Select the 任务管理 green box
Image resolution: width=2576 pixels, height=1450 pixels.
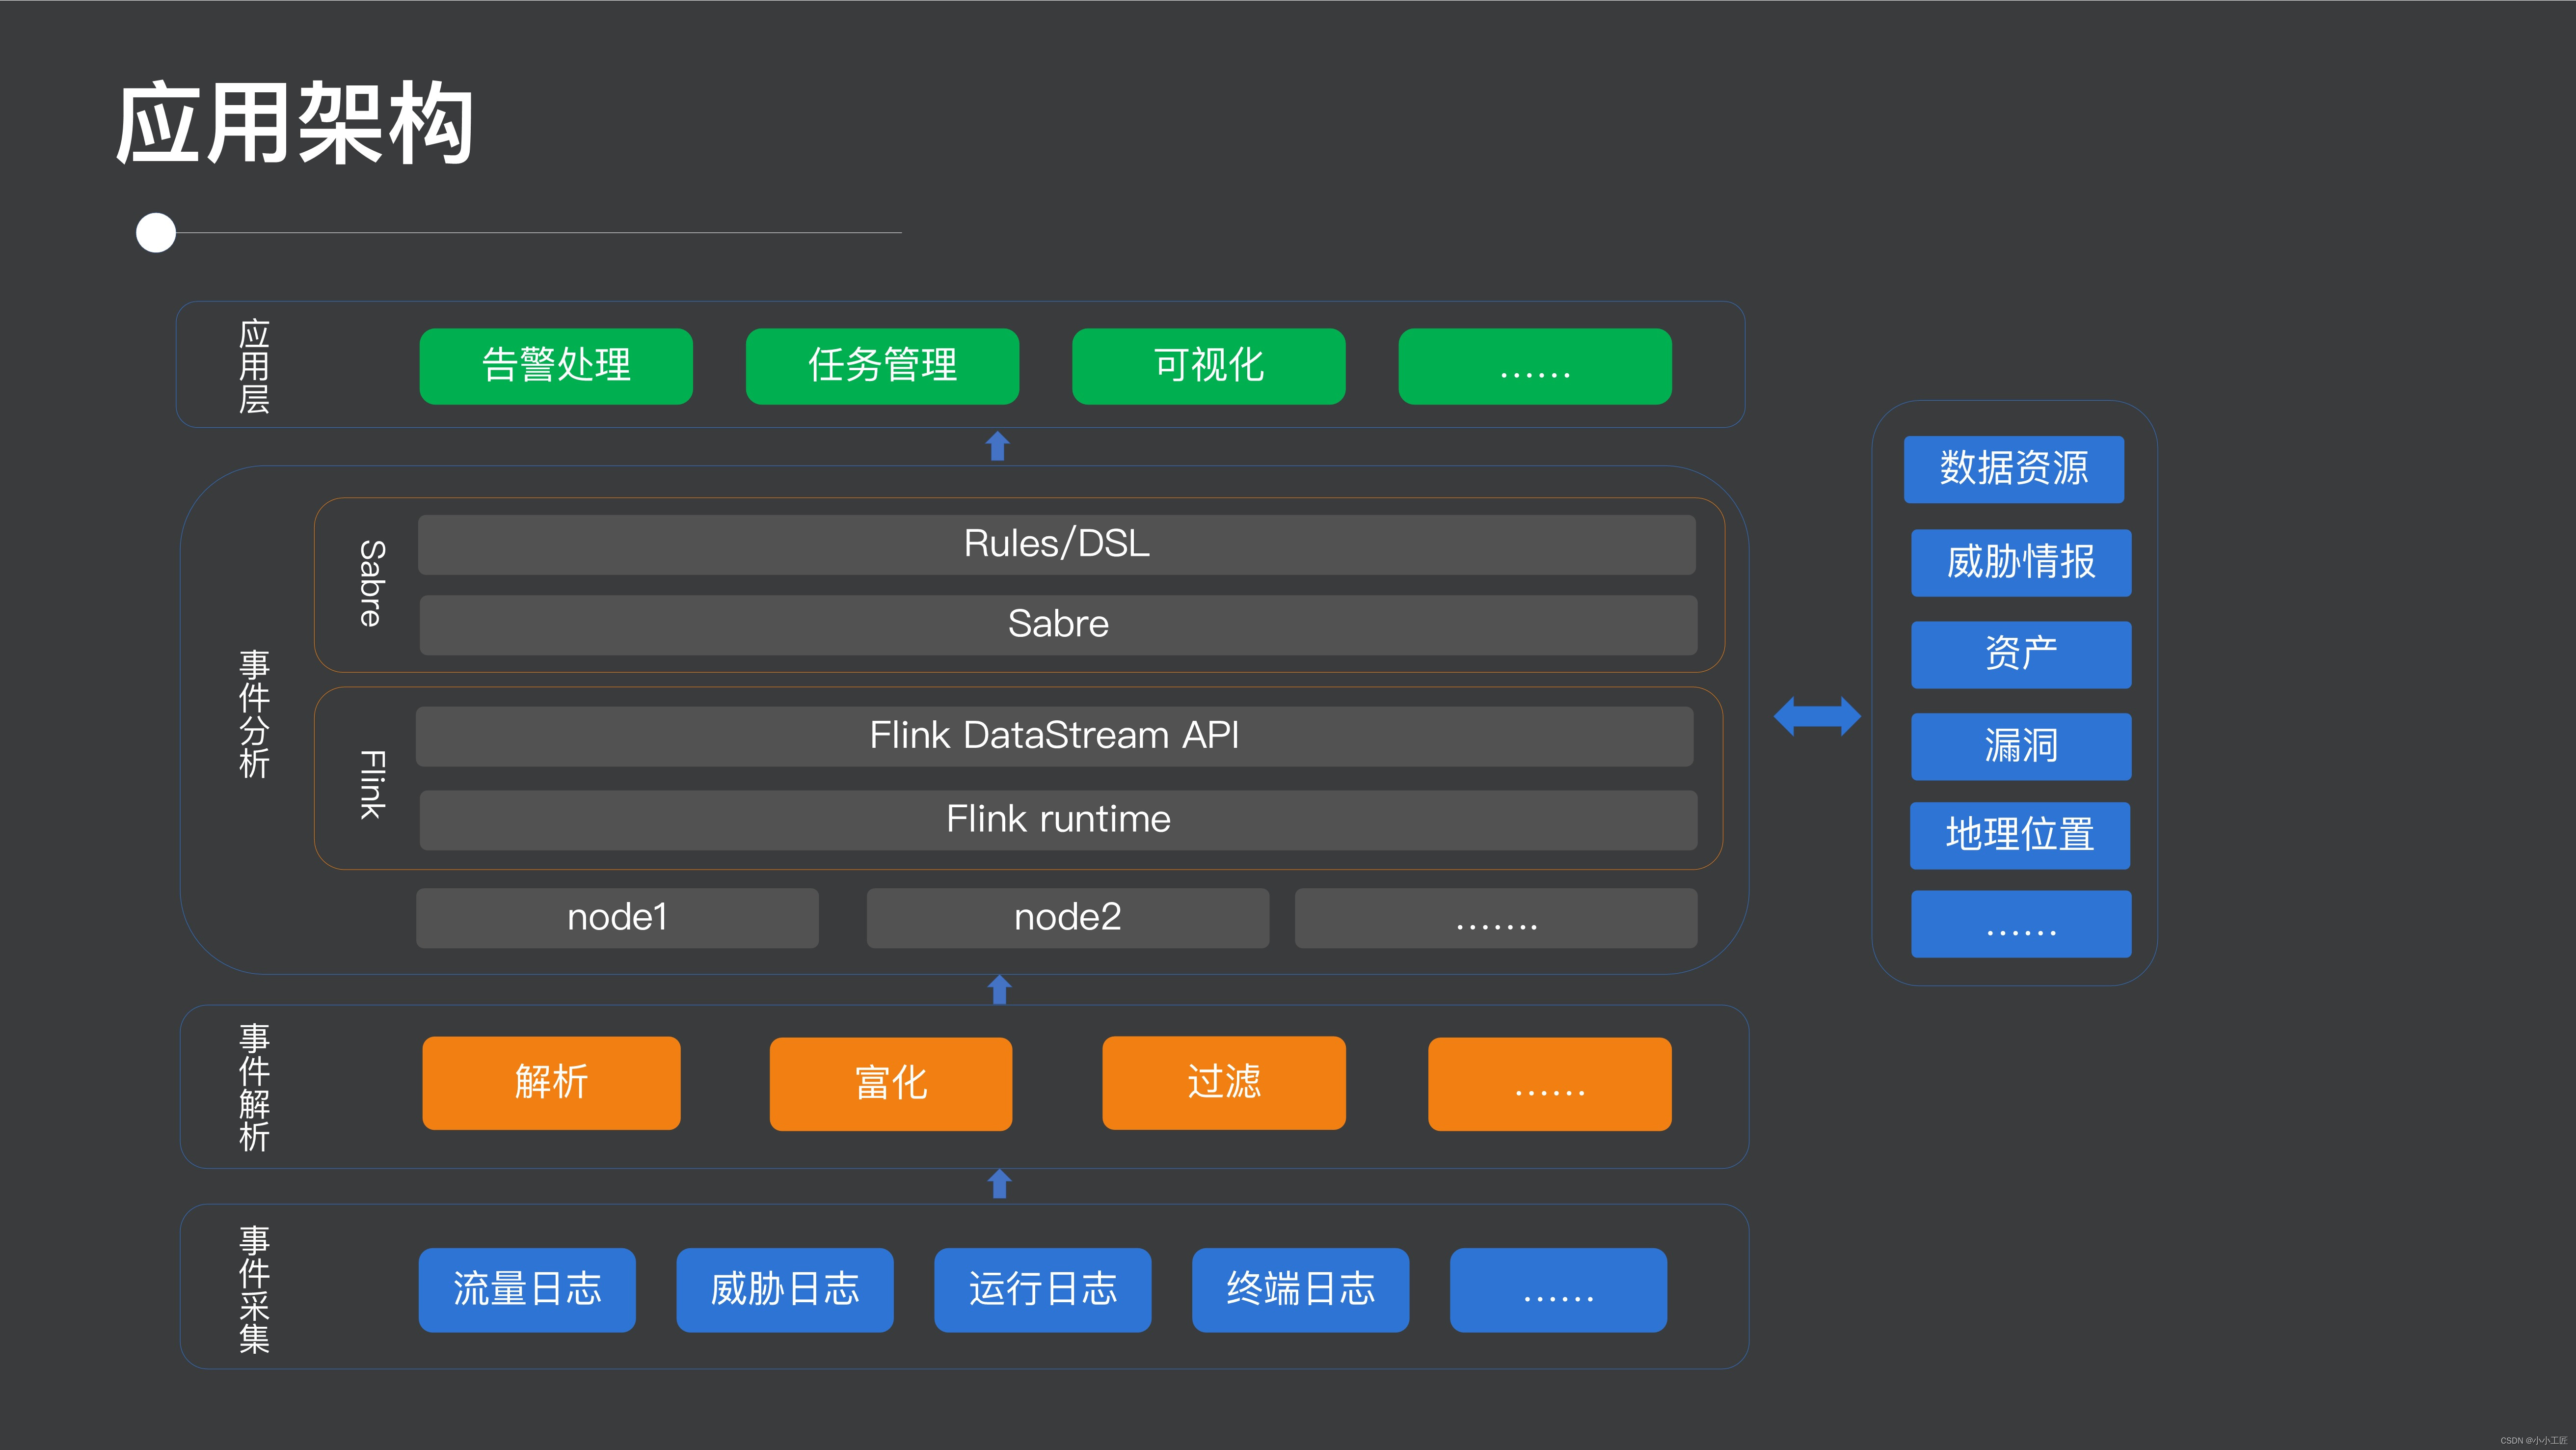coord(882,366)
